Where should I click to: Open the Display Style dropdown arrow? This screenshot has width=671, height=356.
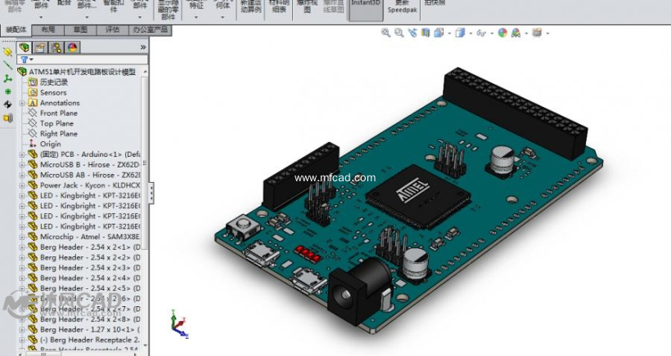[x=471, y=33]
